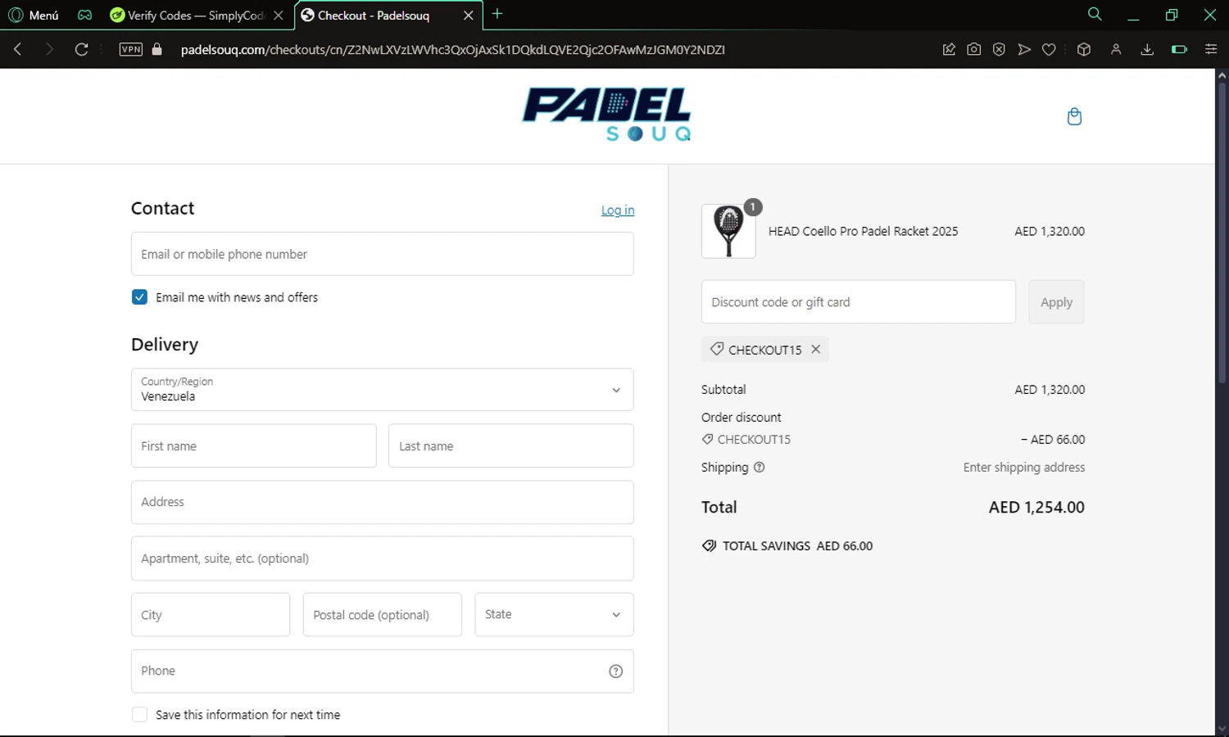
Task: Open the ad blocker shield icon
Action: click(x=999, y=49)
